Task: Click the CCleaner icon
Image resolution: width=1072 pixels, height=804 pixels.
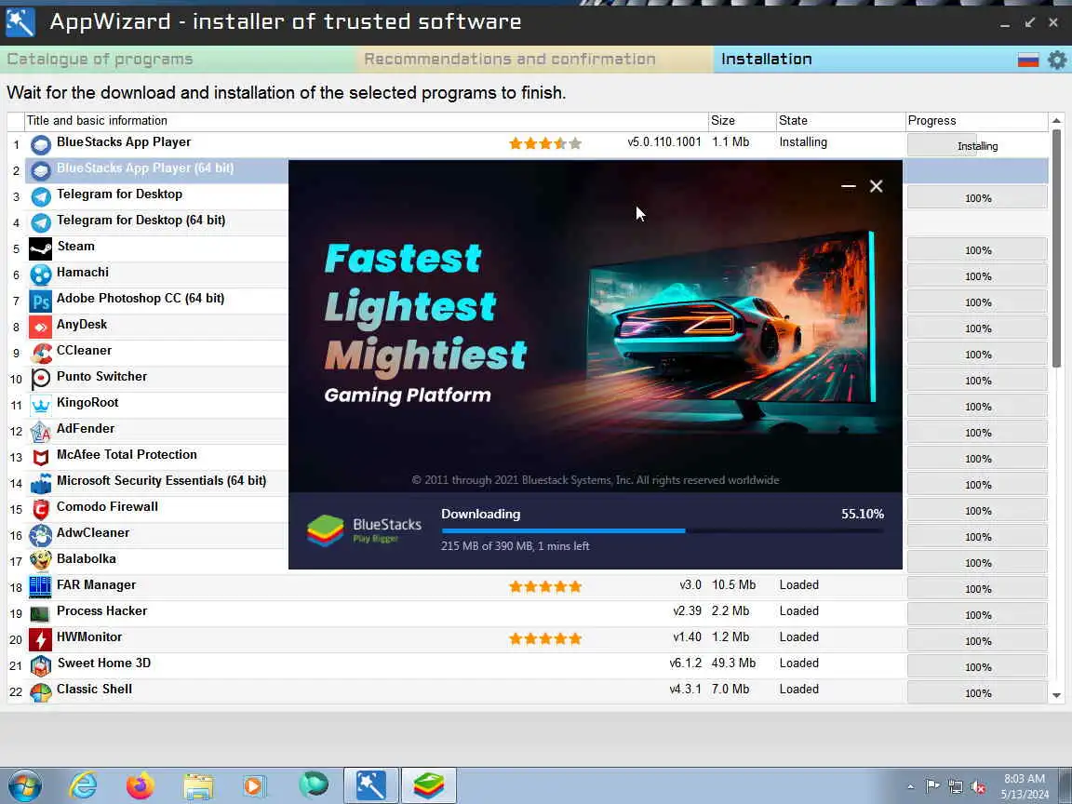Action: (41, 353)
